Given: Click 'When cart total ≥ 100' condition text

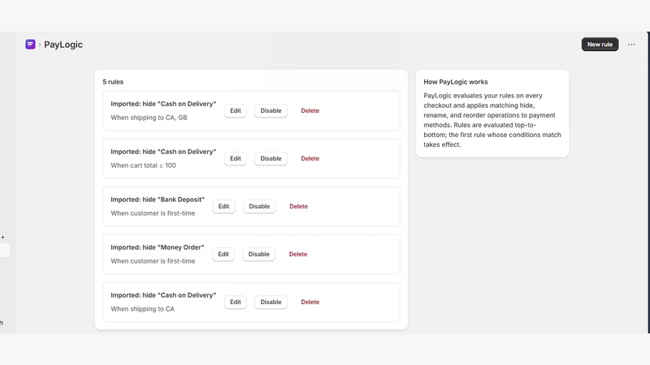Looking at the screenshot, I should pos(143,165).
